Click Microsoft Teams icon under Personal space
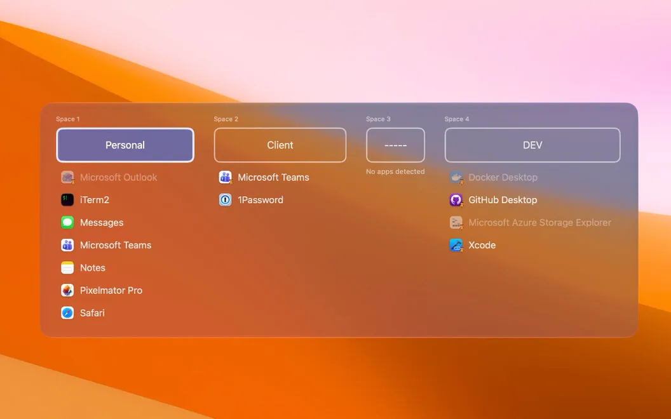The width and height of the screenshot is (671, 419). [x=67, y=245]
